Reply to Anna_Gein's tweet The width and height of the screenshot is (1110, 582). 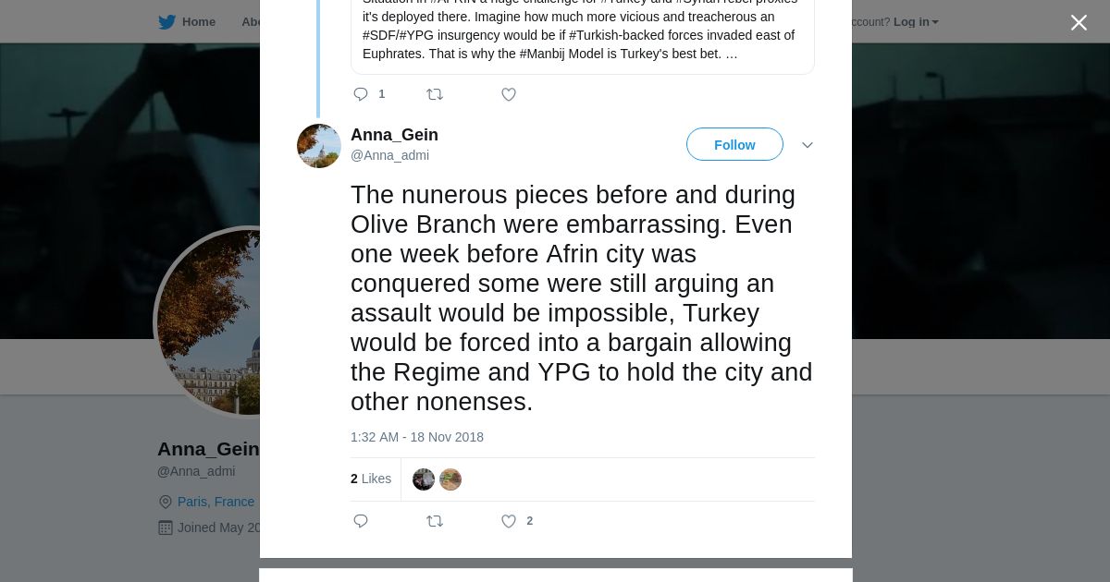pos(361,521)
